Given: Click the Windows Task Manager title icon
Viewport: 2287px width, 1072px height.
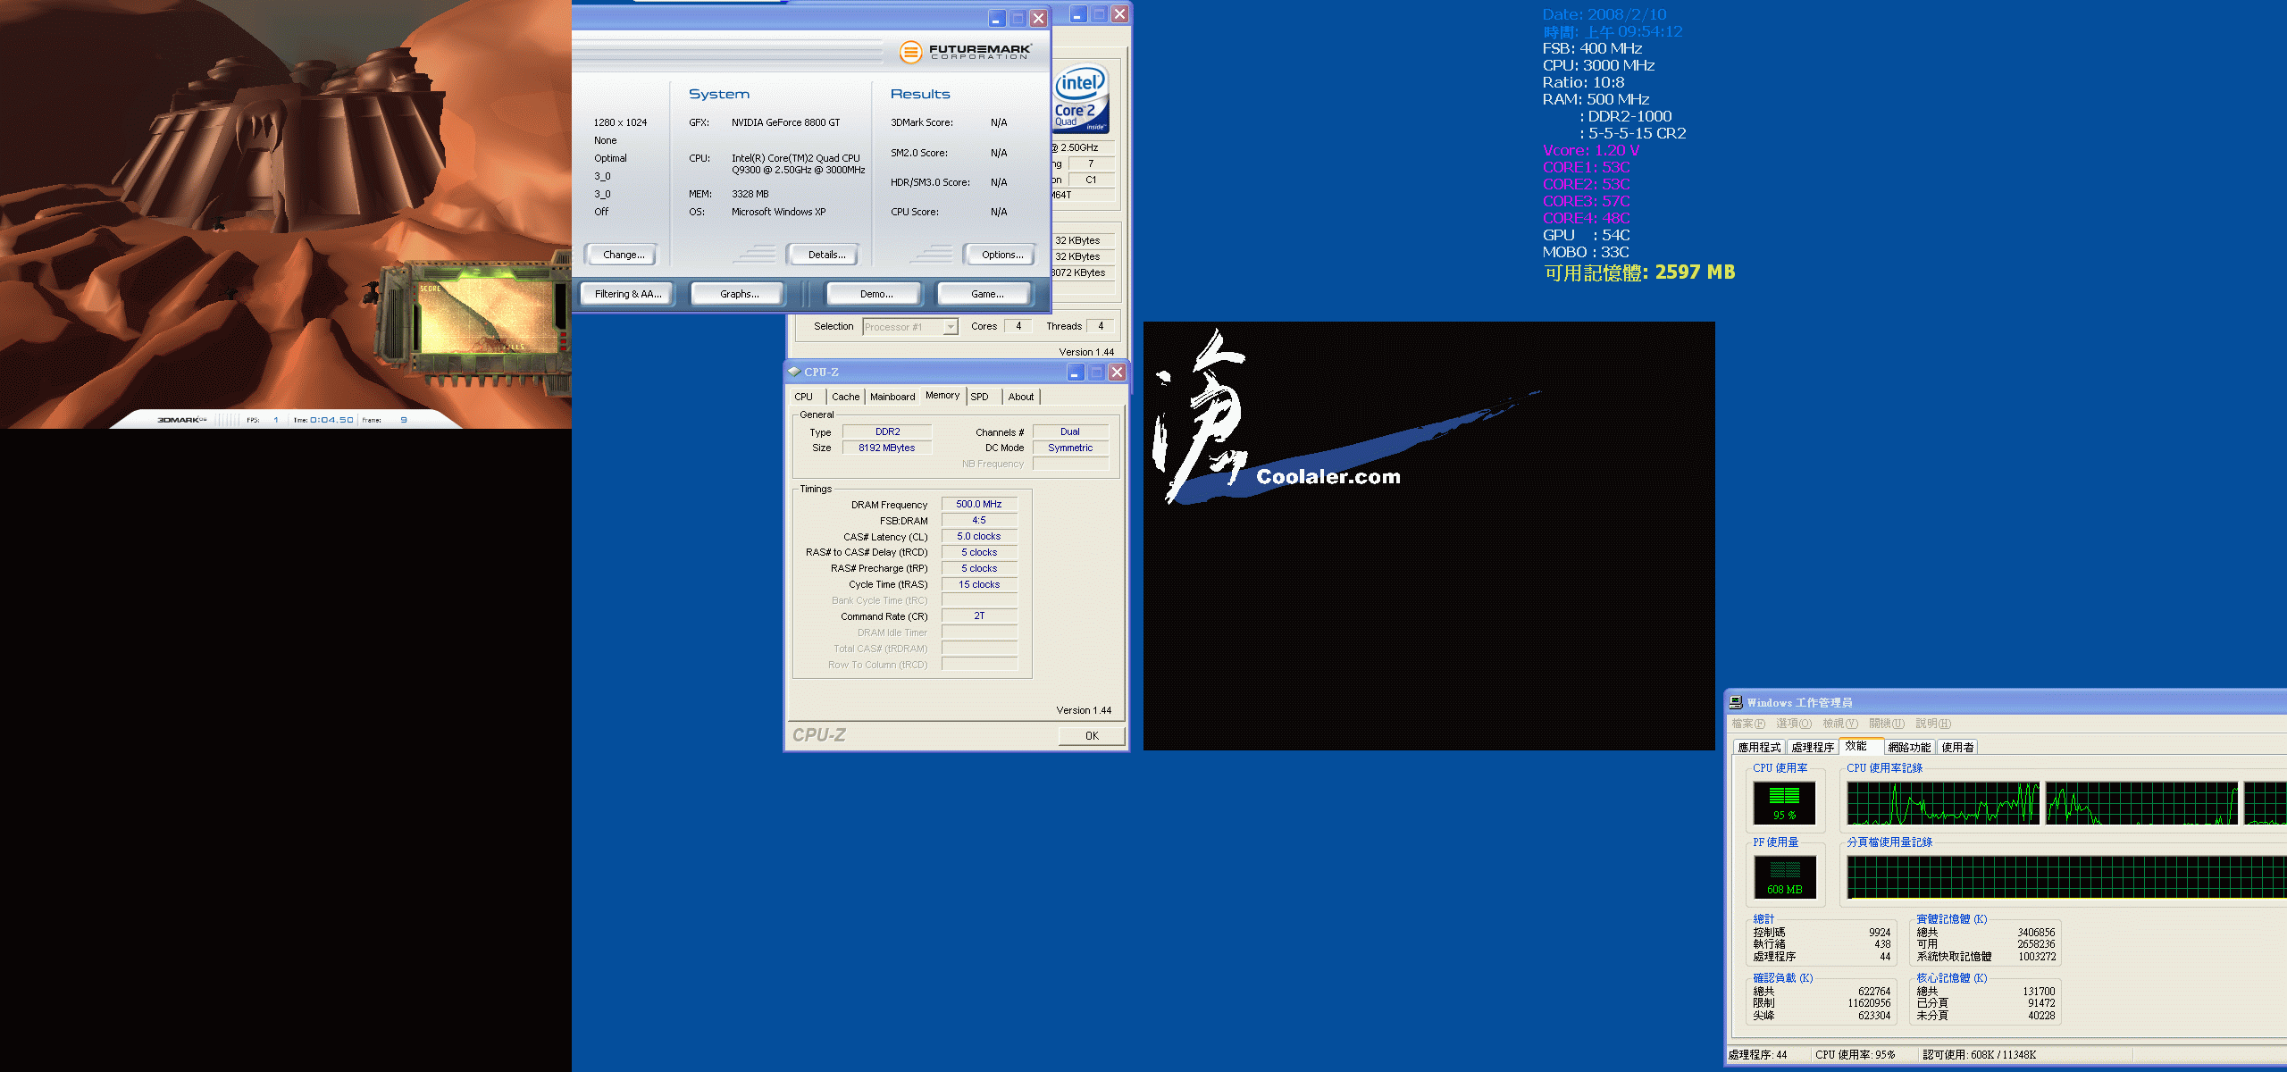Looking at the screenshot, I should coord(1736,702).
